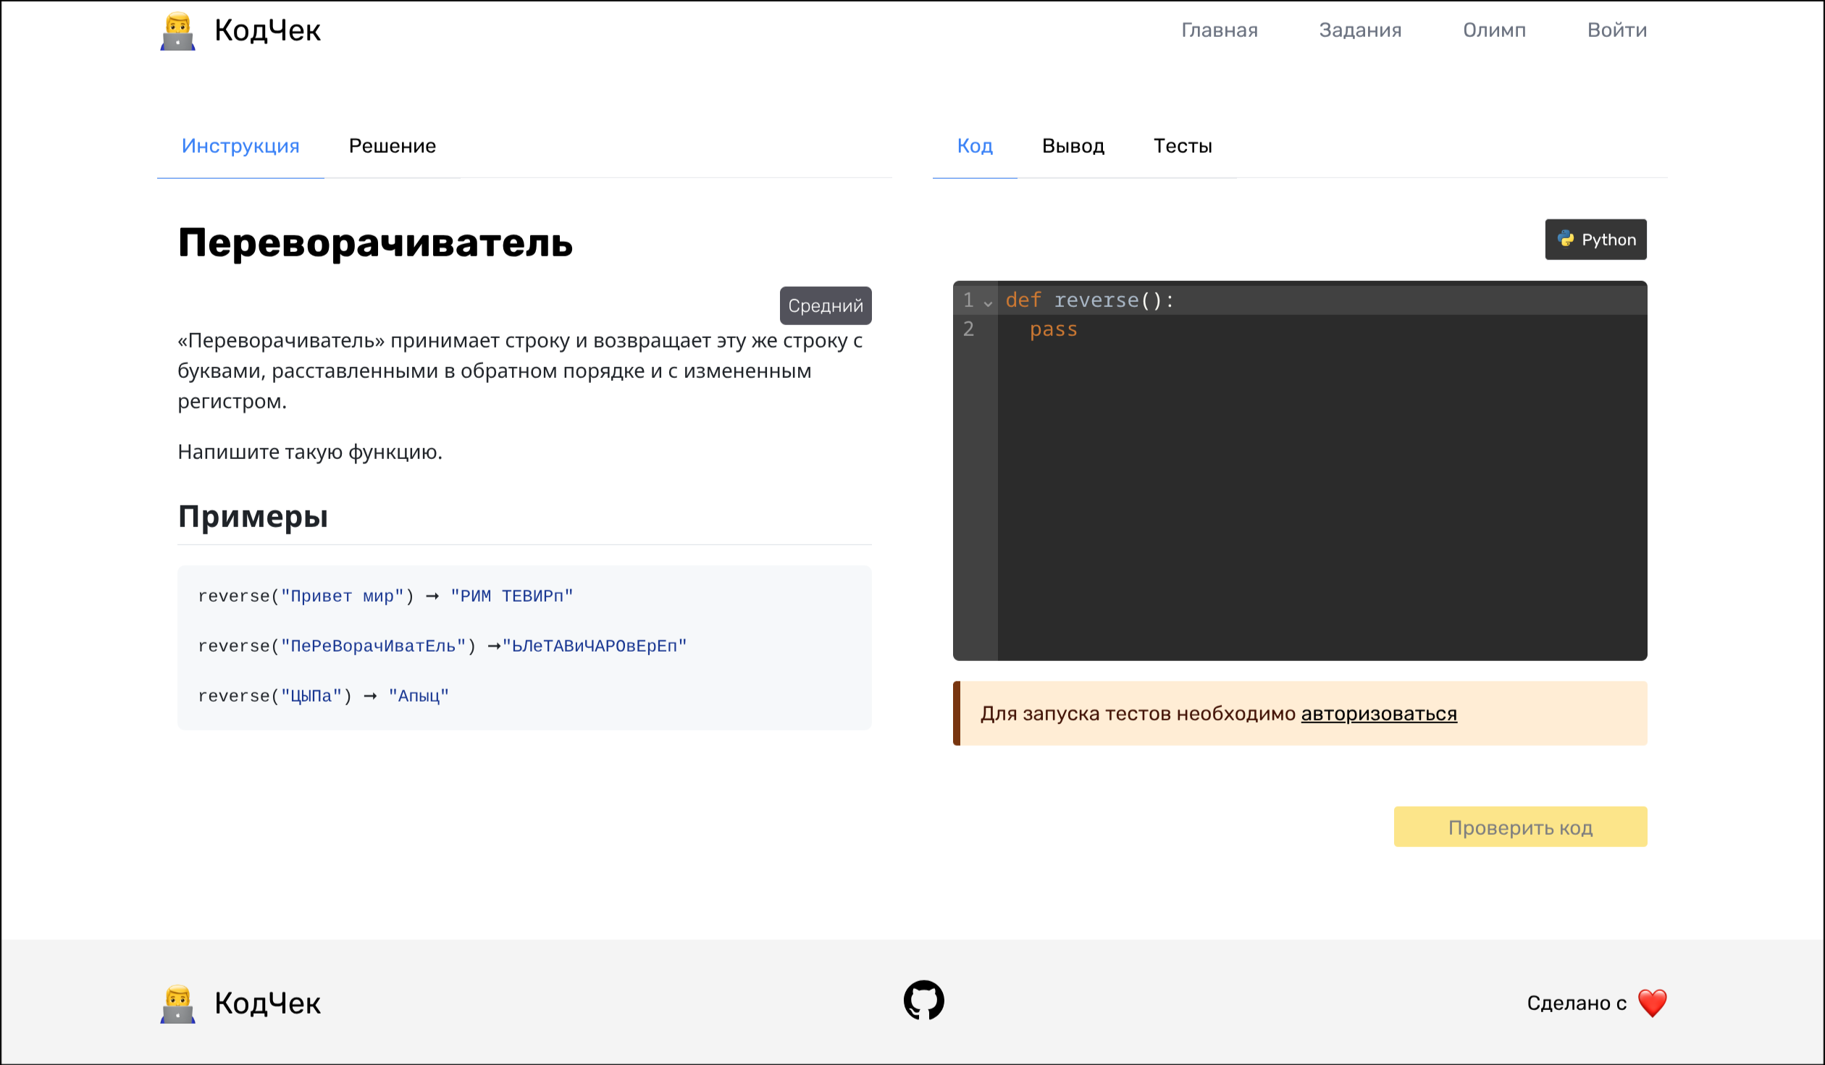Select the Вывод tab
Viewport: 1825px width, 1065px height.
1073,146
